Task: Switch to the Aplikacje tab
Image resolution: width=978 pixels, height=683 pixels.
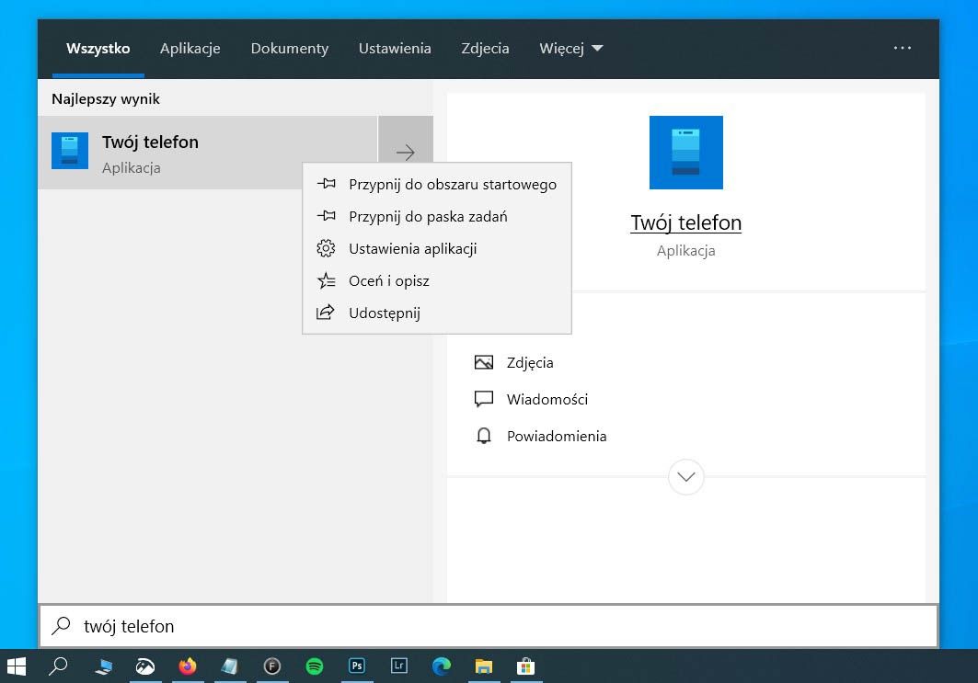Action: click(x=190, y=48)
